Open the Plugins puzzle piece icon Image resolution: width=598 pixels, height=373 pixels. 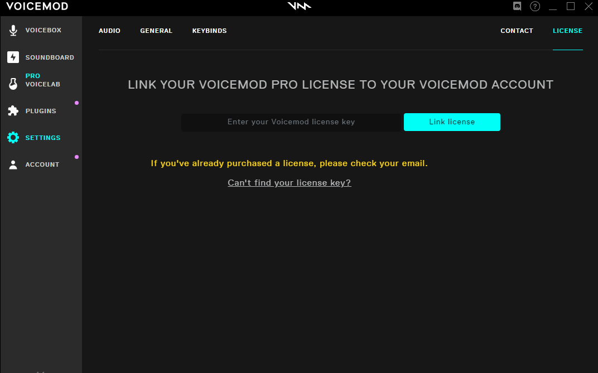(13, 111)
